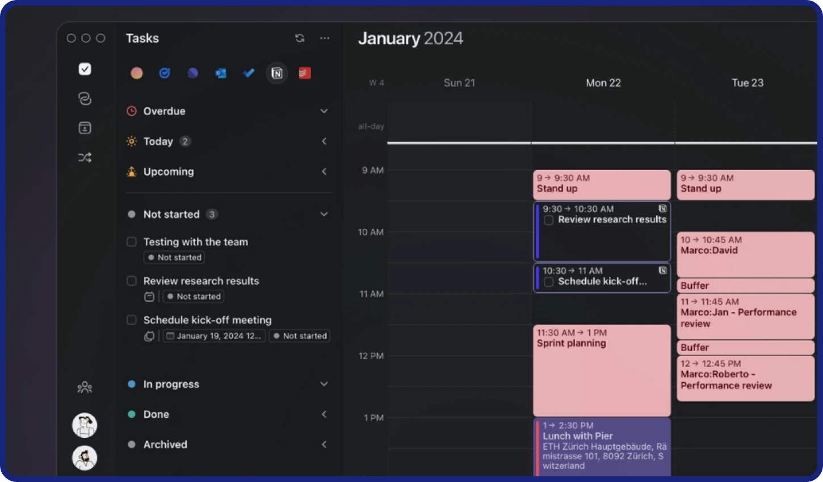823x482 pixels.
Task: Select the Todoist red integration icon
Action: tap(305, 73)
